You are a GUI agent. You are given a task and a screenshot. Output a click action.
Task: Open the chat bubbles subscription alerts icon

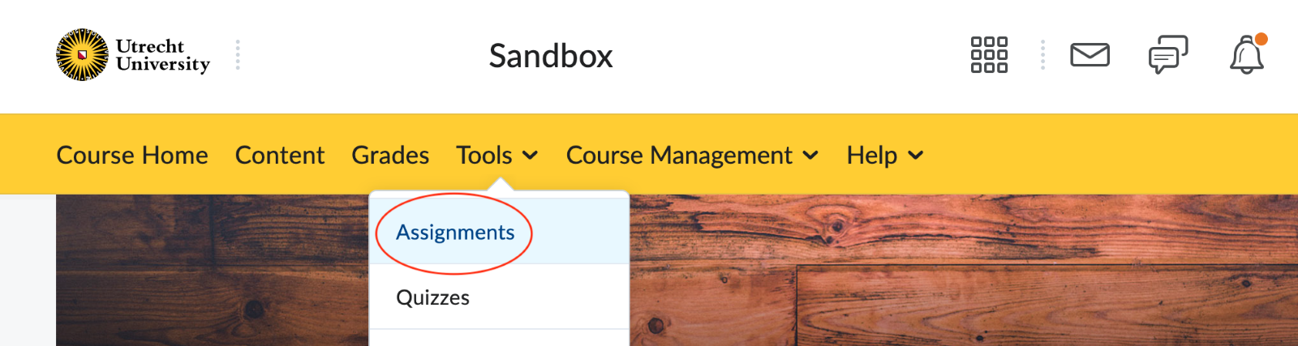pos(1168,55)
